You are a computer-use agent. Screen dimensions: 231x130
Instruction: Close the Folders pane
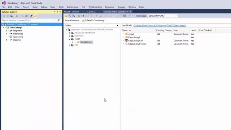point(117,26)
